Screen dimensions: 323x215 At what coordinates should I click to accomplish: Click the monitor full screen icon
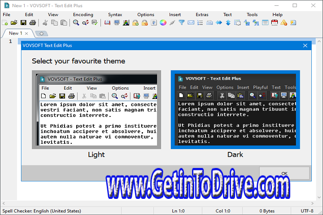(x=117, y=23)
